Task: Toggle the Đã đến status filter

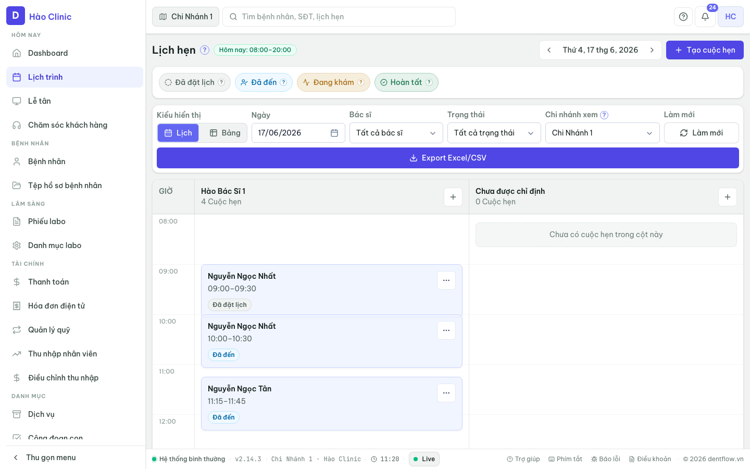Action: (264, 82)
